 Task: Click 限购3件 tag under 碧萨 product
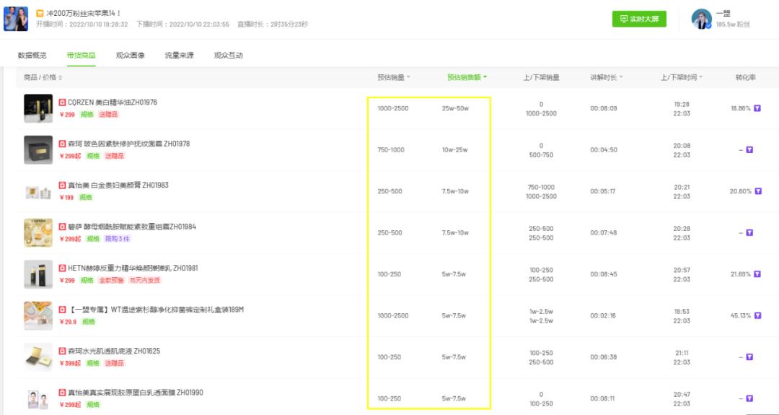(118, 239)
